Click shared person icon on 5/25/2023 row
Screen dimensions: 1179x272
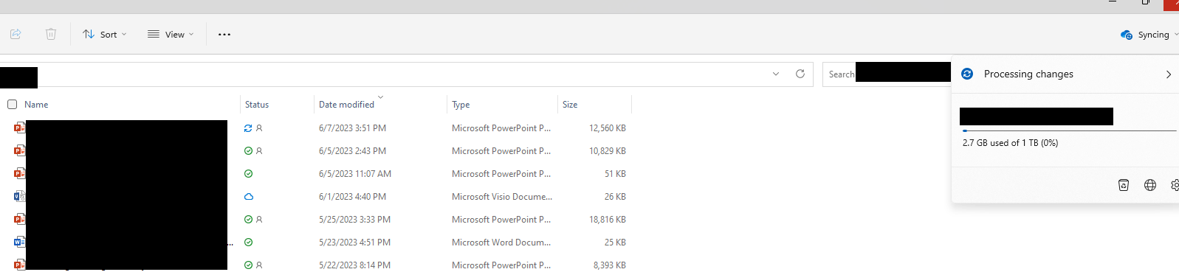259,220
